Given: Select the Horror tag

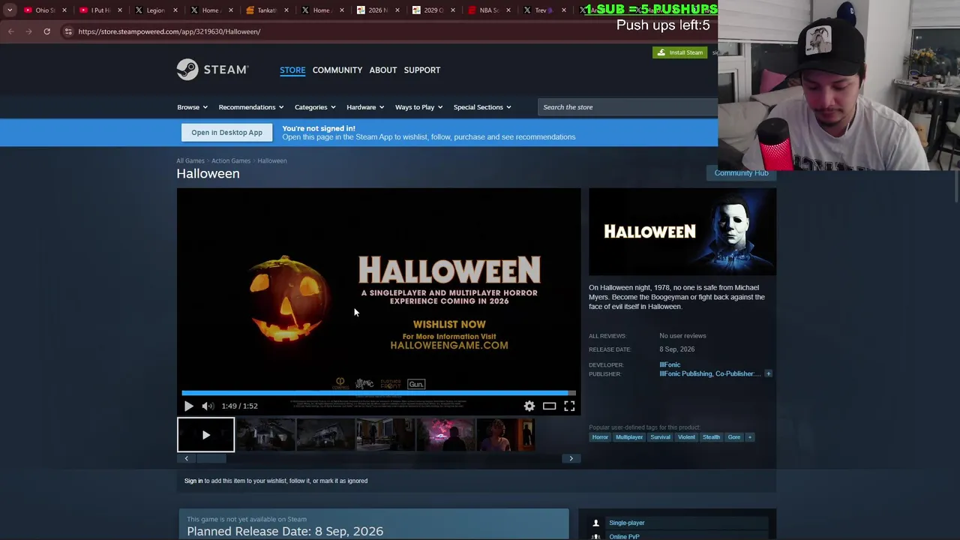Looking at the screenshot, I should coord(600,437).
